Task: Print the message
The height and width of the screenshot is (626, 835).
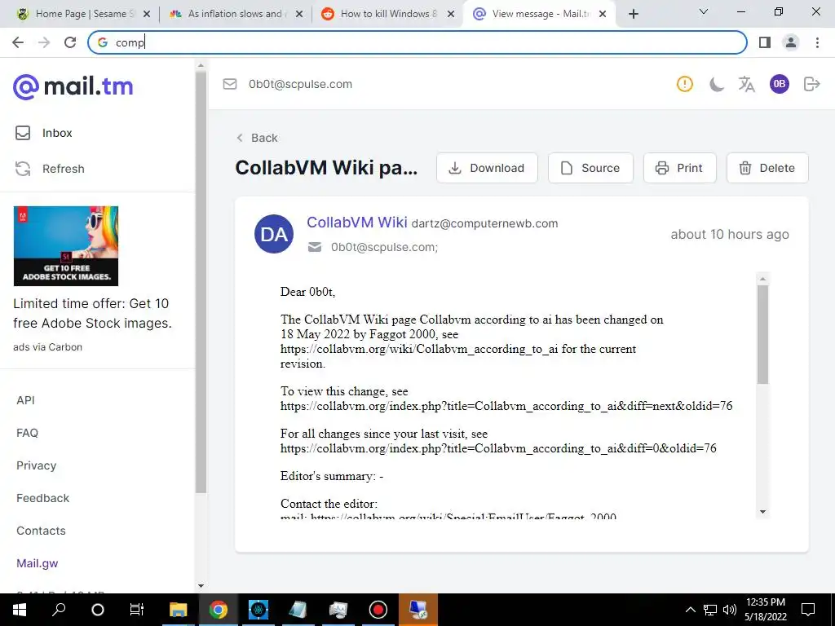Action: [x=679, y=168]
